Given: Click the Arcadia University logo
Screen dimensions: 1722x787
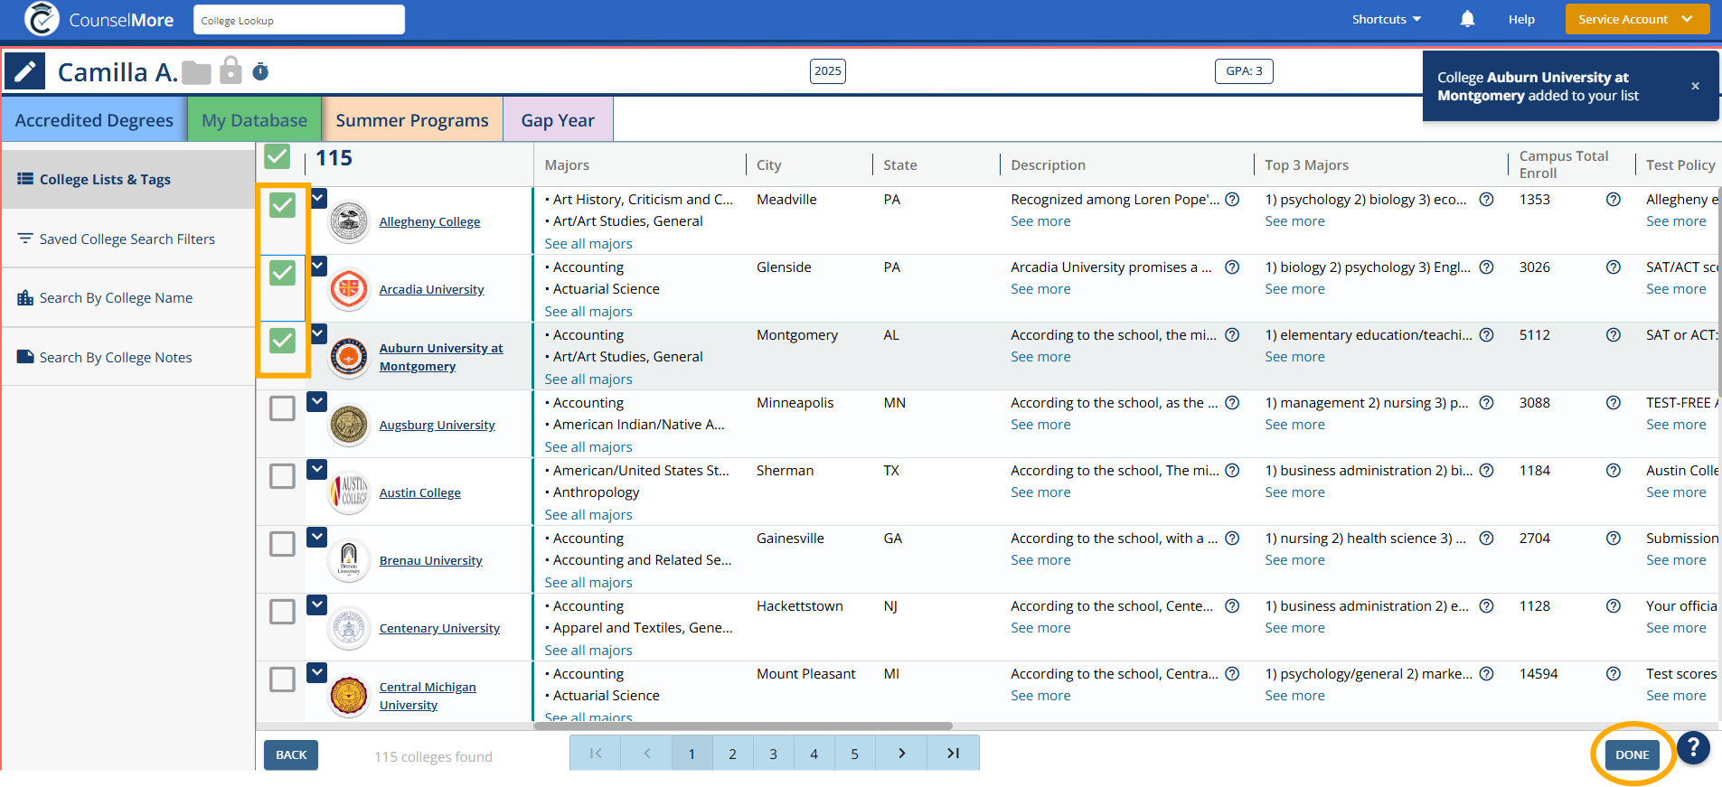Looking at the screenshot, I should (x=349, y=289).
